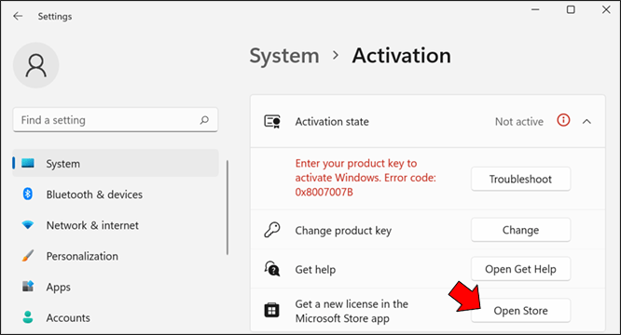
Task: Click the back arrow icon
Action: (x=18, y=16)
